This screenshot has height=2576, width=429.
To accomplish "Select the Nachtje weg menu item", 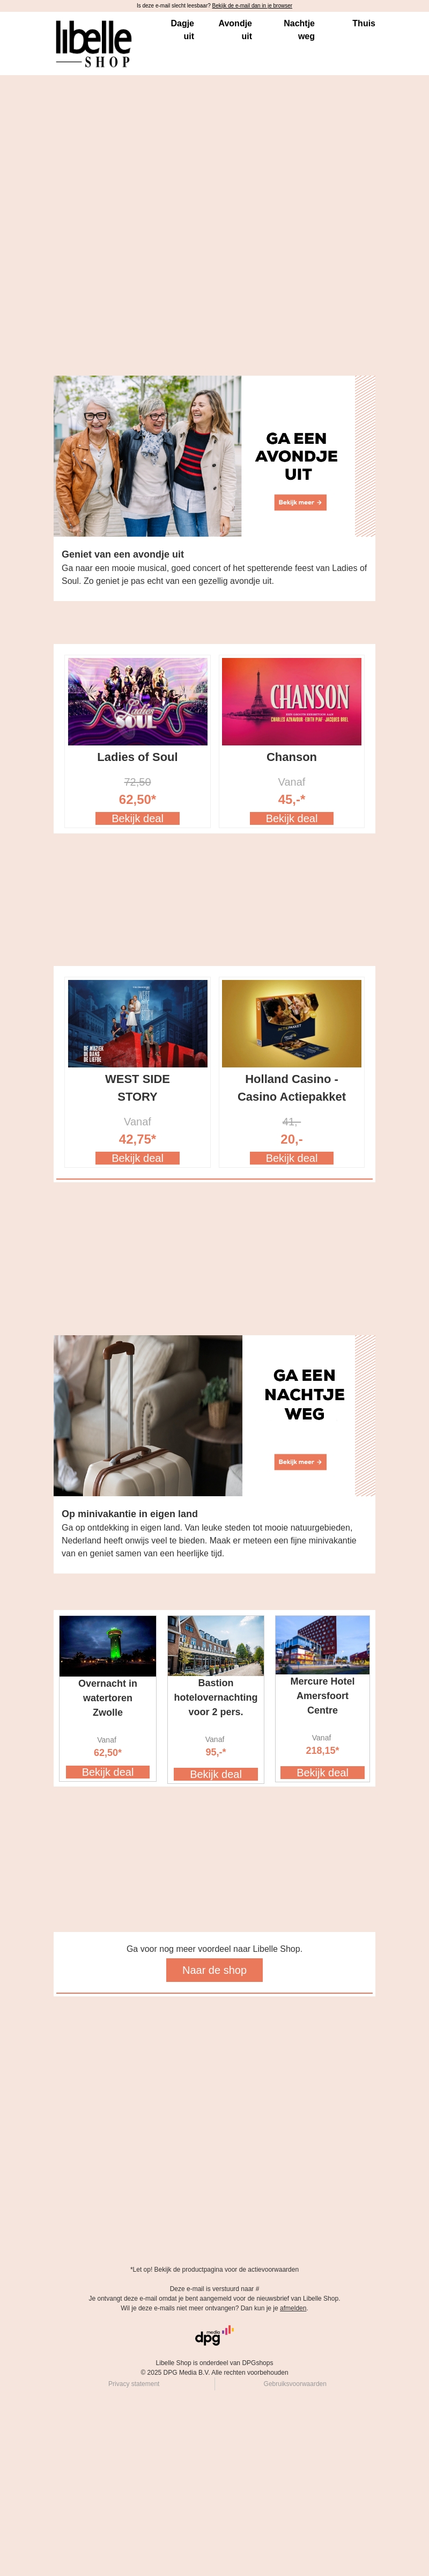I will tap(299, 30).
